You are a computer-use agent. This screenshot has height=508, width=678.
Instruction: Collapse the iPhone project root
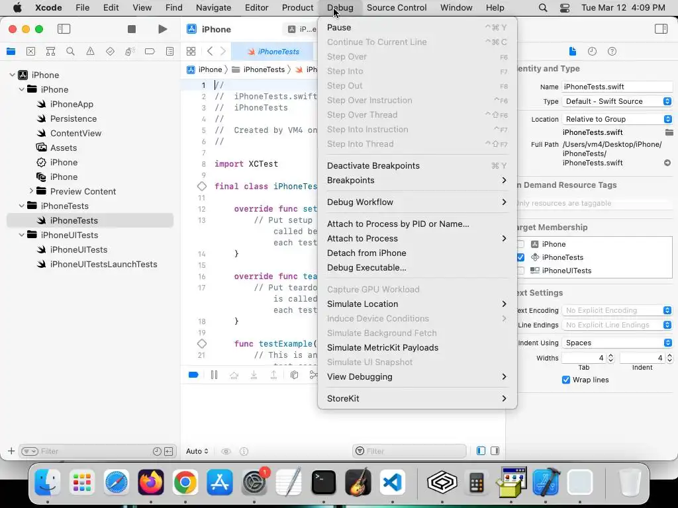coord(12,75)
